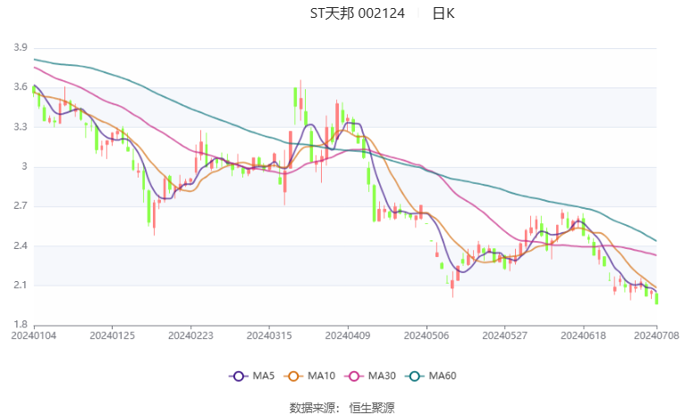The image size is (684, 415).
Task: Click the 20240527 date axis label
Action: coord(504,335)
